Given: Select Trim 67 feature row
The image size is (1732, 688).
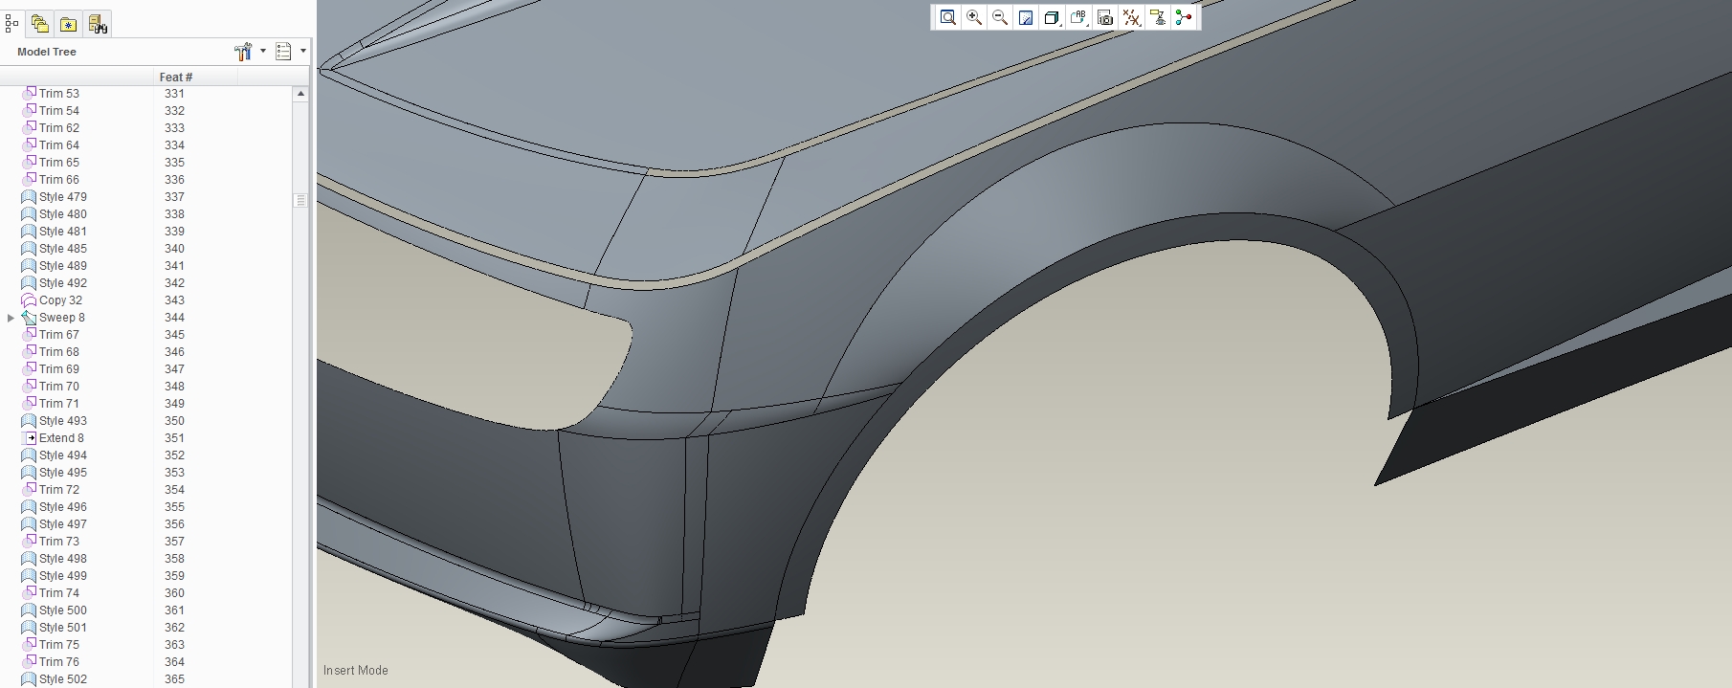Looking at the screenshot, I should (59, 335).
